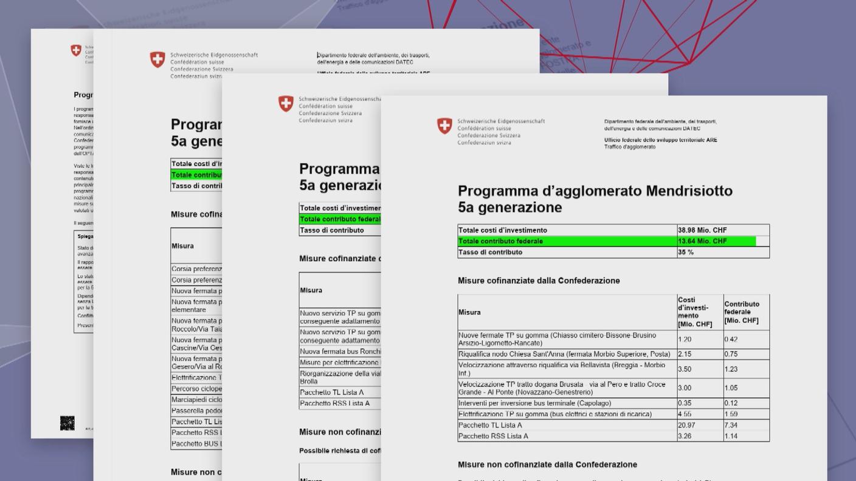Click the Swiss shield on the 'Nuova fermata bus Ronchi' document
This screenshot has width=856, height=481.
(286, 104)
